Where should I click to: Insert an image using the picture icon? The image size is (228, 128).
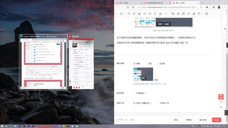click(x=173, y=14)
